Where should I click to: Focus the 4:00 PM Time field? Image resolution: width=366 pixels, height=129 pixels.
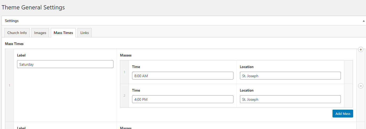coord(183,99)
